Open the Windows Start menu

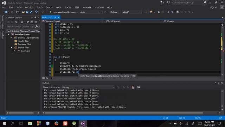point(4,123)
